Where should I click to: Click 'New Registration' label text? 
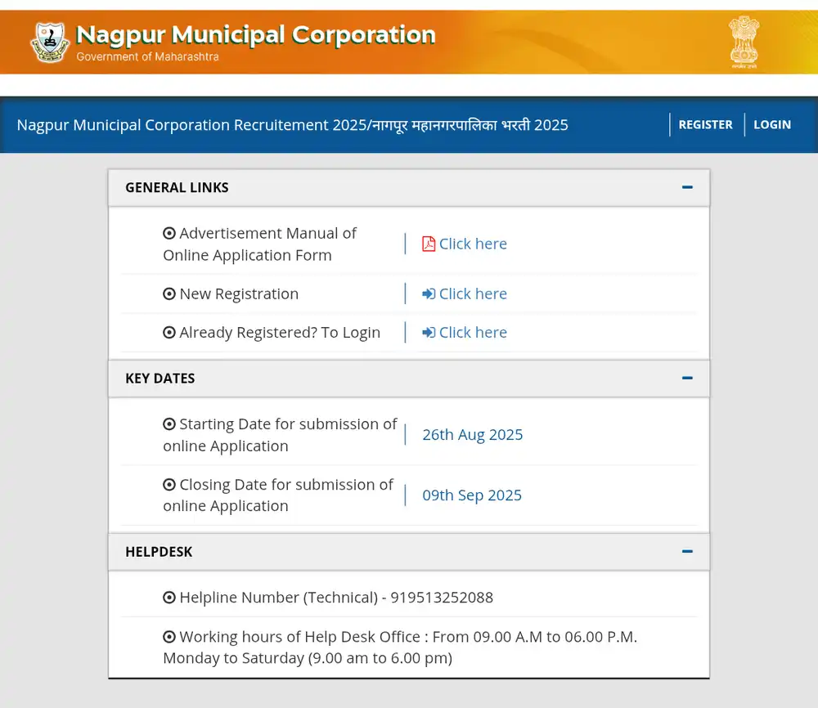click(x=239, y=294)
